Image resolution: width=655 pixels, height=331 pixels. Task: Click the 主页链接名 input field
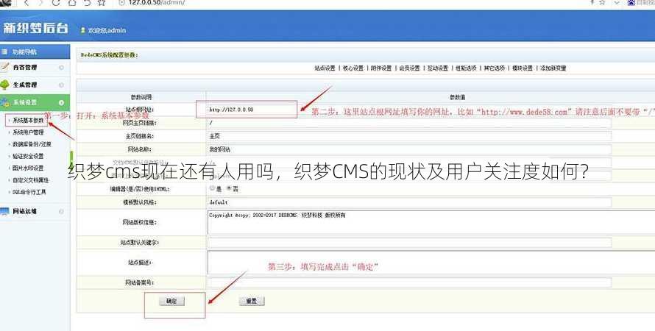click(409, 136)
